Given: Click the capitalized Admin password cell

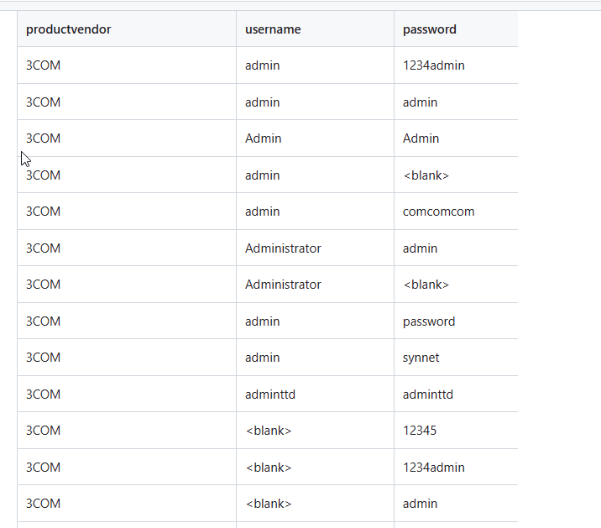Looking at the screenshot, I should [421, 139].
